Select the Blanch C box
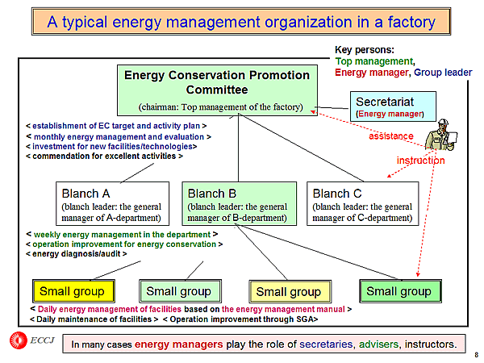484x363 pixels. 363,205
